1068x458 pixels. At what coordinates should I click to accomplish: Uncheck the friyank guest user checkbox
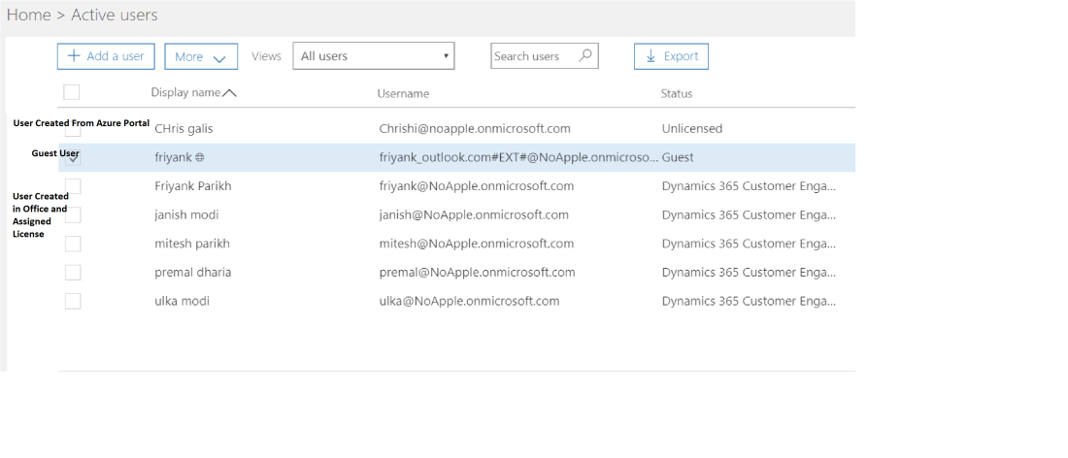point(73,157)
